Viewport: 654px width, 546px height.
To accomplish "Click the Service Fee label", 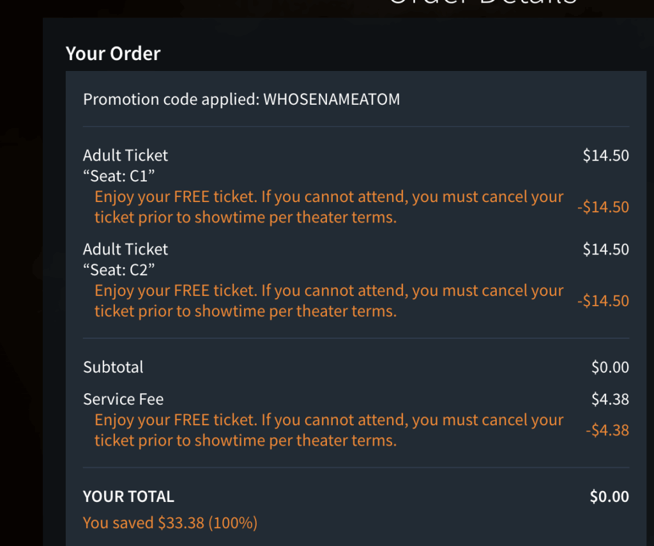I will (123, 400).
